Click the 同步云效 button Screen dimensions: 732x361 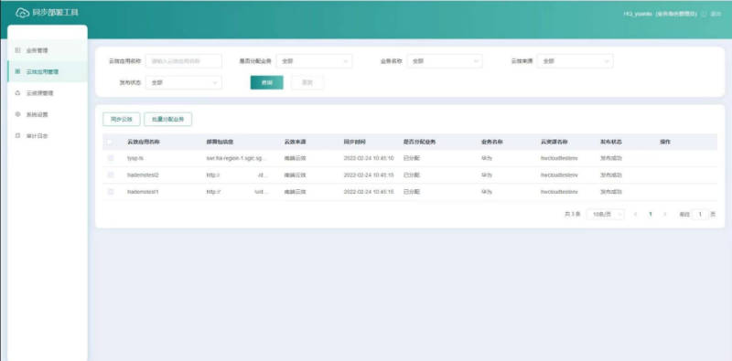[x=122, y=120]
